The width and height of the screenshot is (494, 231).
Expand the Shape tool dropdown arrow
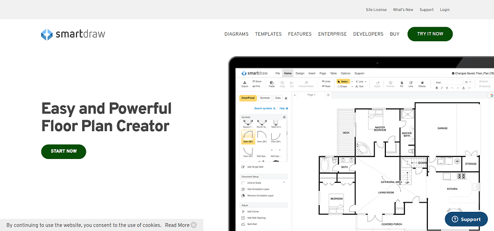(352, 86)
